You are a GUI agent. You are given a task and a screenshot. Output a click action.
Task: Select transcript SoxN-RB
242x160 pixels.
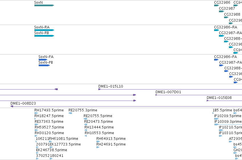44,36
